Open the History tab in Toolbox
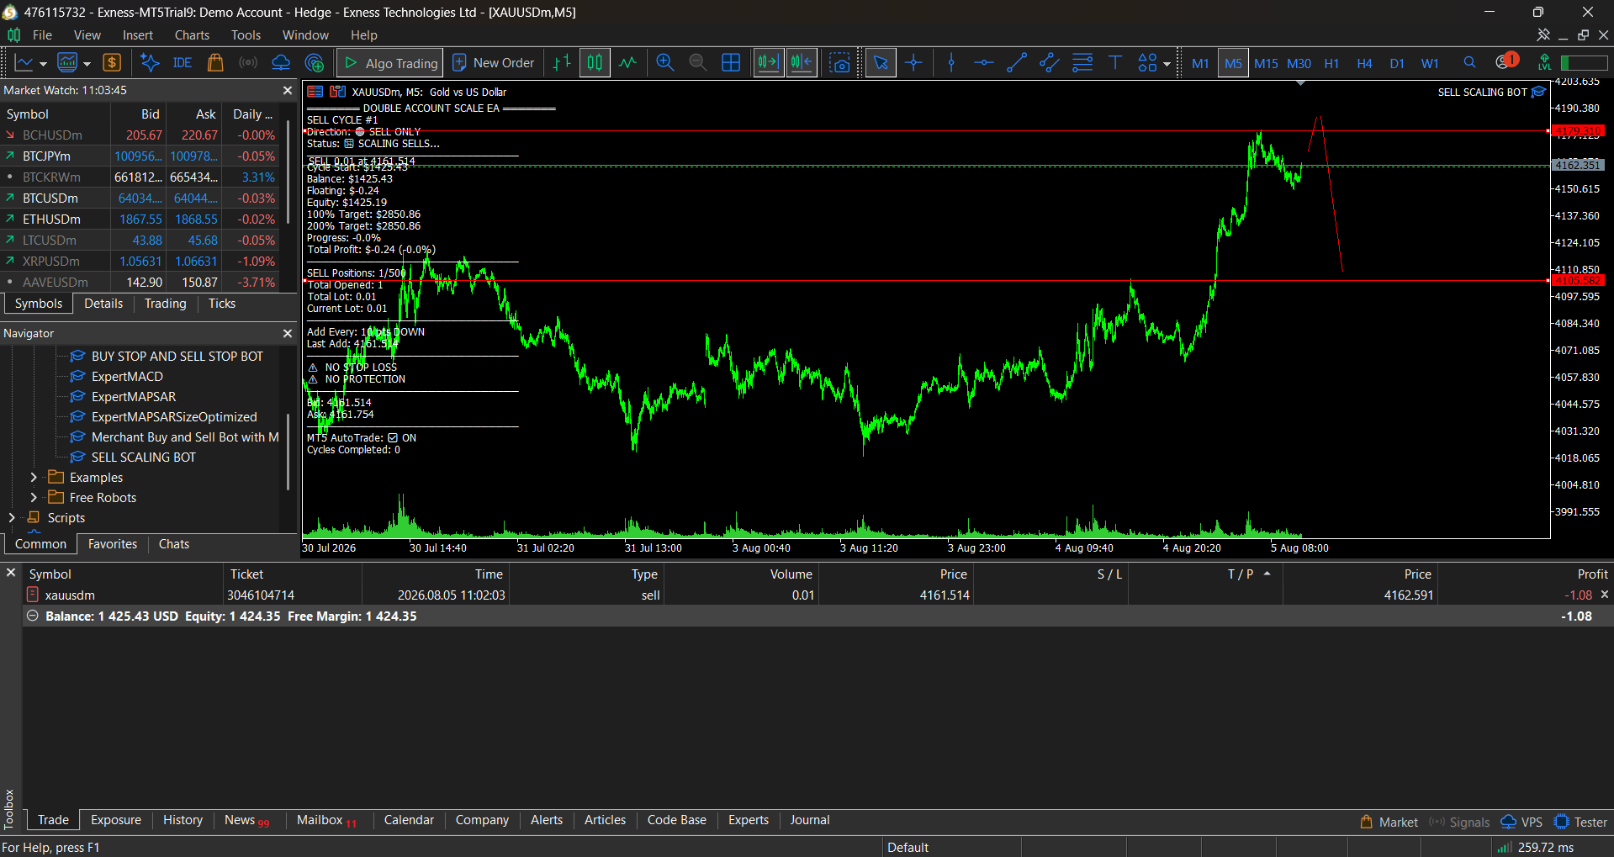The width and height of the screenshot is (1614, 857). click(183, 820)
